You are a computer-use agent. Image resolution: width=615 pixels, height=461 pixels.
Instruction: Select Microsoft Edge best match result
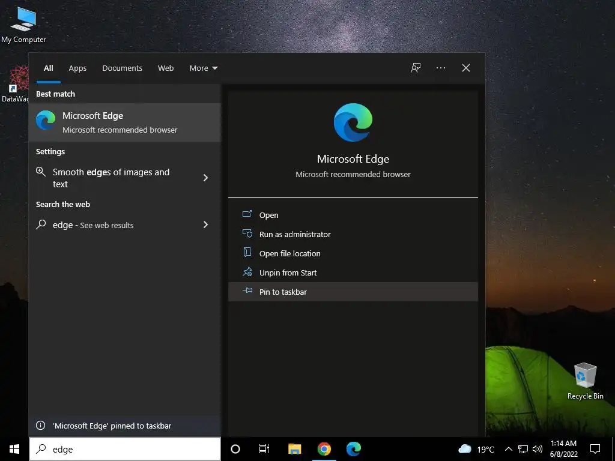pyautogui.click(x=125, y=122)
